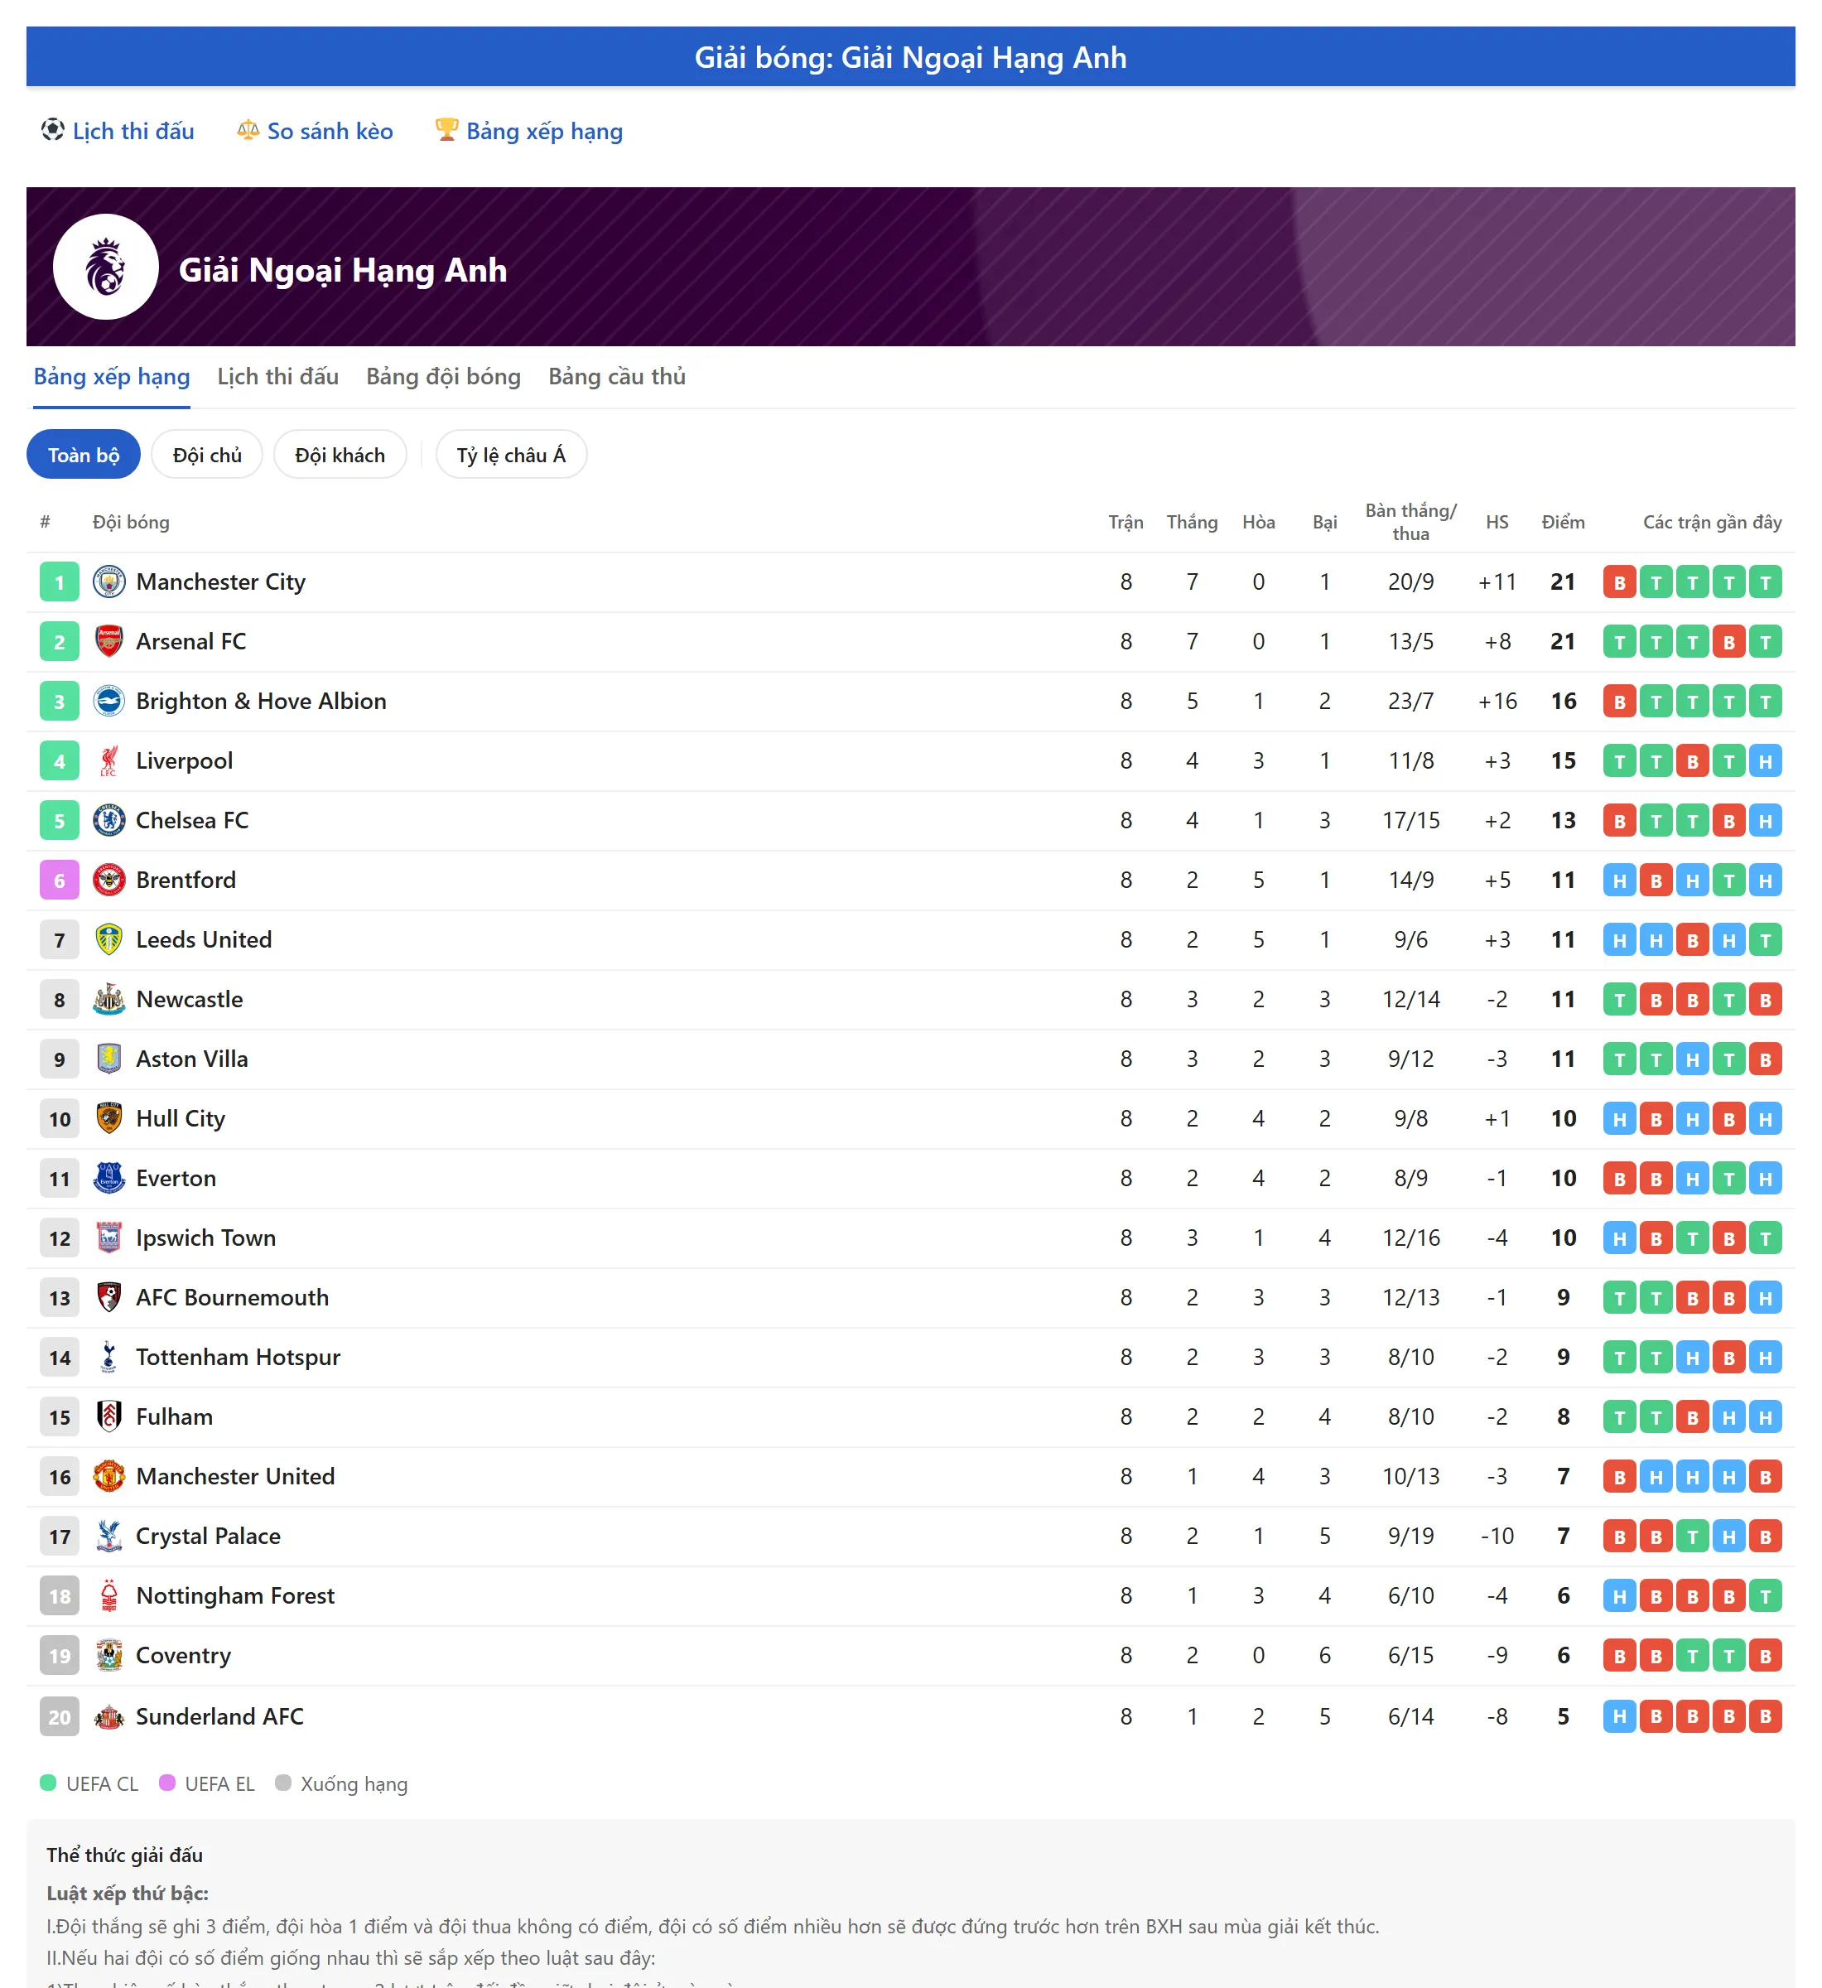The image size is (1822, 1988).
Task: Click the Premier League lion logo
Action: point(105,266)
